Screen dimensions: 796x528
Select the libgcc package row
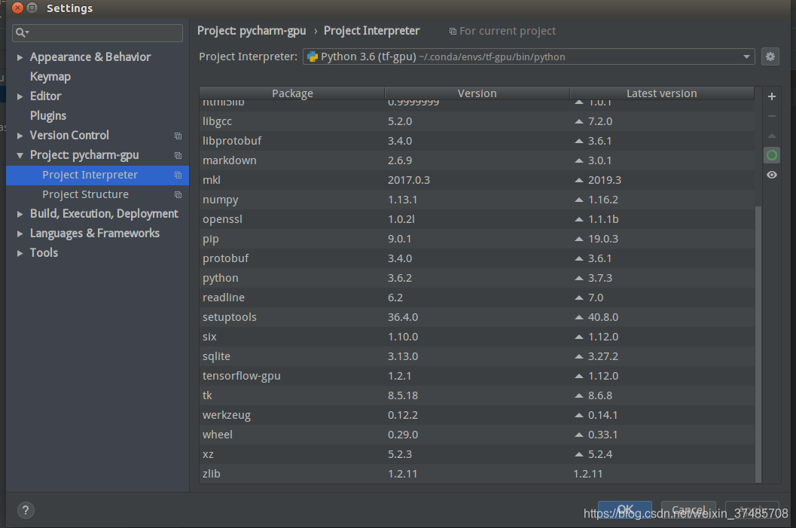point(477,121)
